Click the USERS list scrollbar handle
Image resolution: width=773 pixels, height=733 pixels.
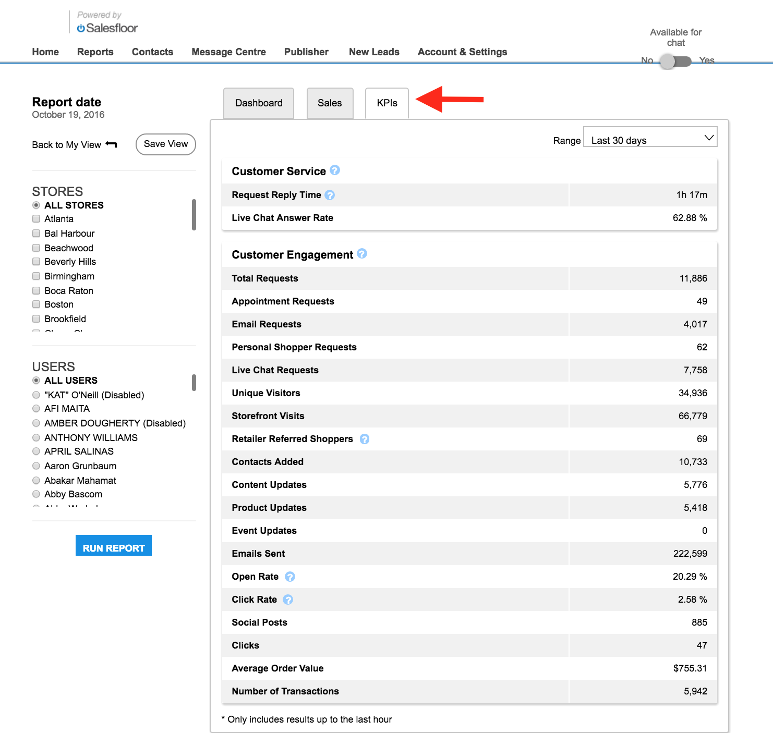pos(194,383)
